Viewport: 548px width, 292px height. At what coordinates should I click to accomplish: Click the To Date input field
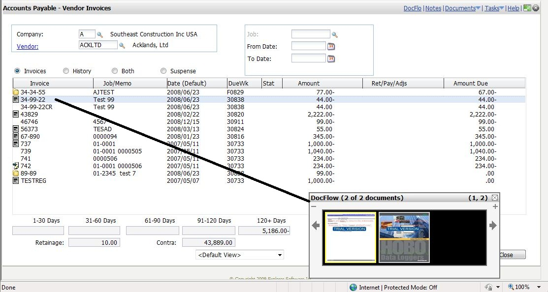(309, 58)
